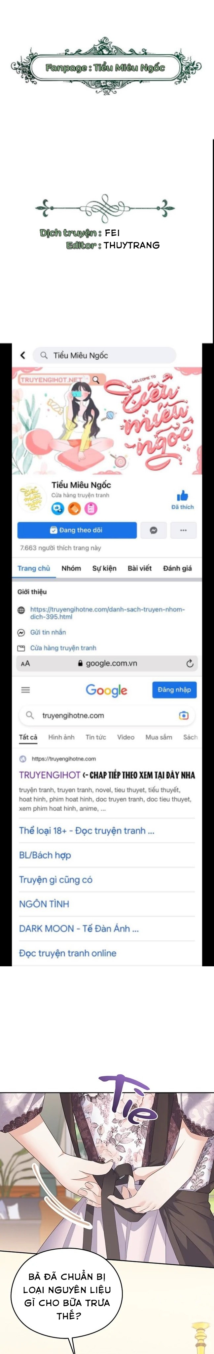This screenshot has height=1354, width=214.
Task: Click the Facebook search field Tiểu Miêu Ngốc
Action: (x=104, y=355)
